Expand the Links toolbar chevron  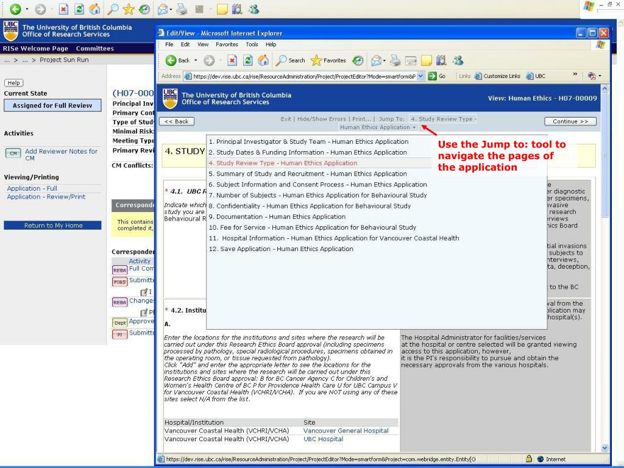[575, 74]
